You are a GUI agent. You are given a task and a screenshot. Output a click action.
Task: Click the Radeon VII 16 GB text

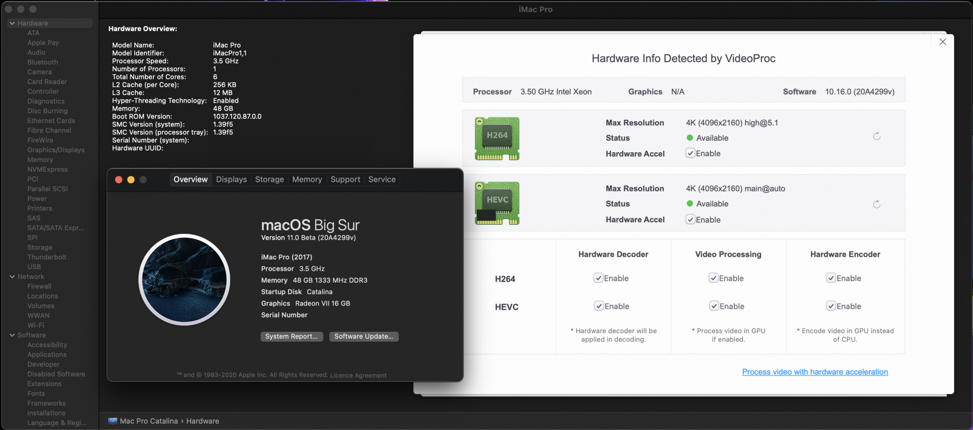pos(323,304)
